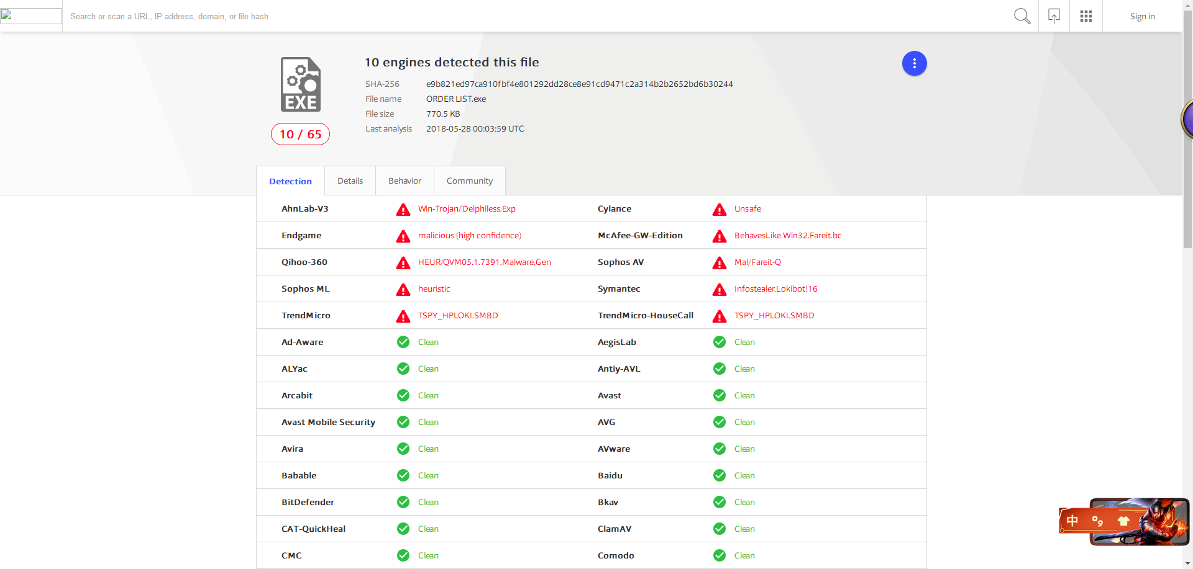This screenshot has width=1193, height=569.
Task: Open the Behavior tab
Action: (405, 181)
